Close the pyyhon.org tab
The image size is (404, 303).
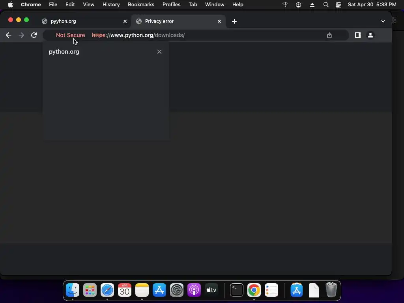125,21
